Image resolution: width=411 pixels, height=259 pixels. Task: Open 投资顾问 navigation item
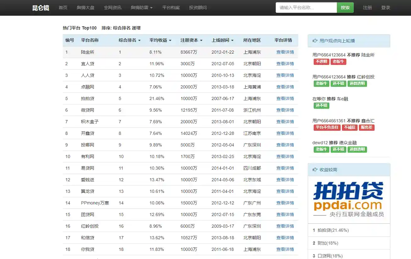coord(198,8)
